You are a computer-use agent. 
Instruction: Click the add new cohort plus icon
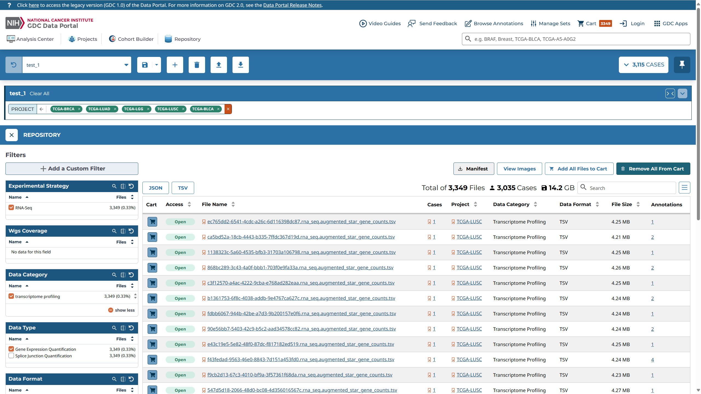pos(175,65)
